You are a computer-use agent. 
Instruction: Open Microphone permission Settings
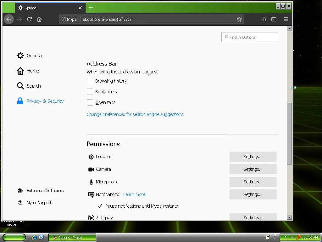(253, 182)
